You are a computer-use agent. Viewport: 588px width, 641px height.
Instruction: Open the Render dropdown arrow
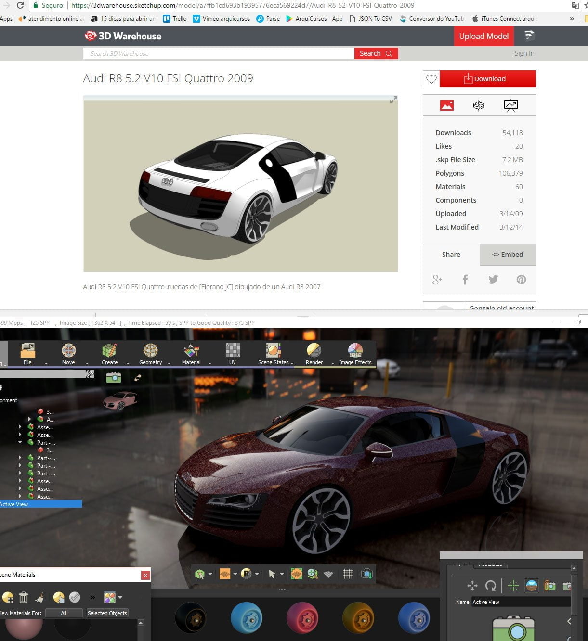point(333,363)
